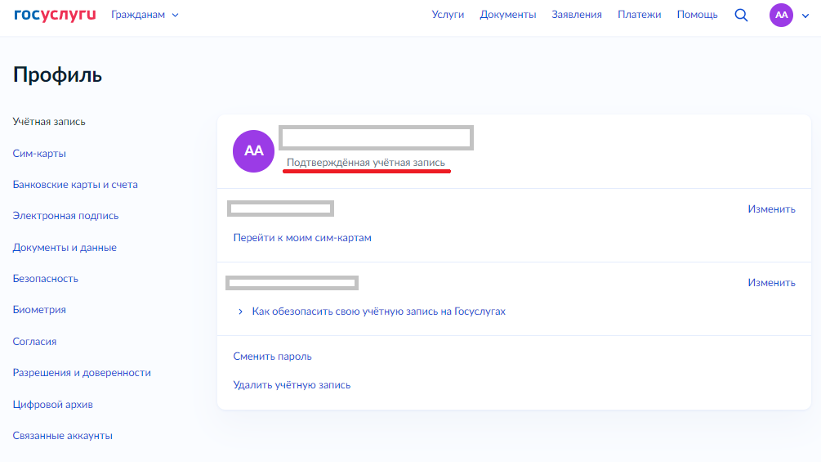The image size is (821, 462).
Task: Select Сим-карты in sidebar
Action: (x=39, y=154)
